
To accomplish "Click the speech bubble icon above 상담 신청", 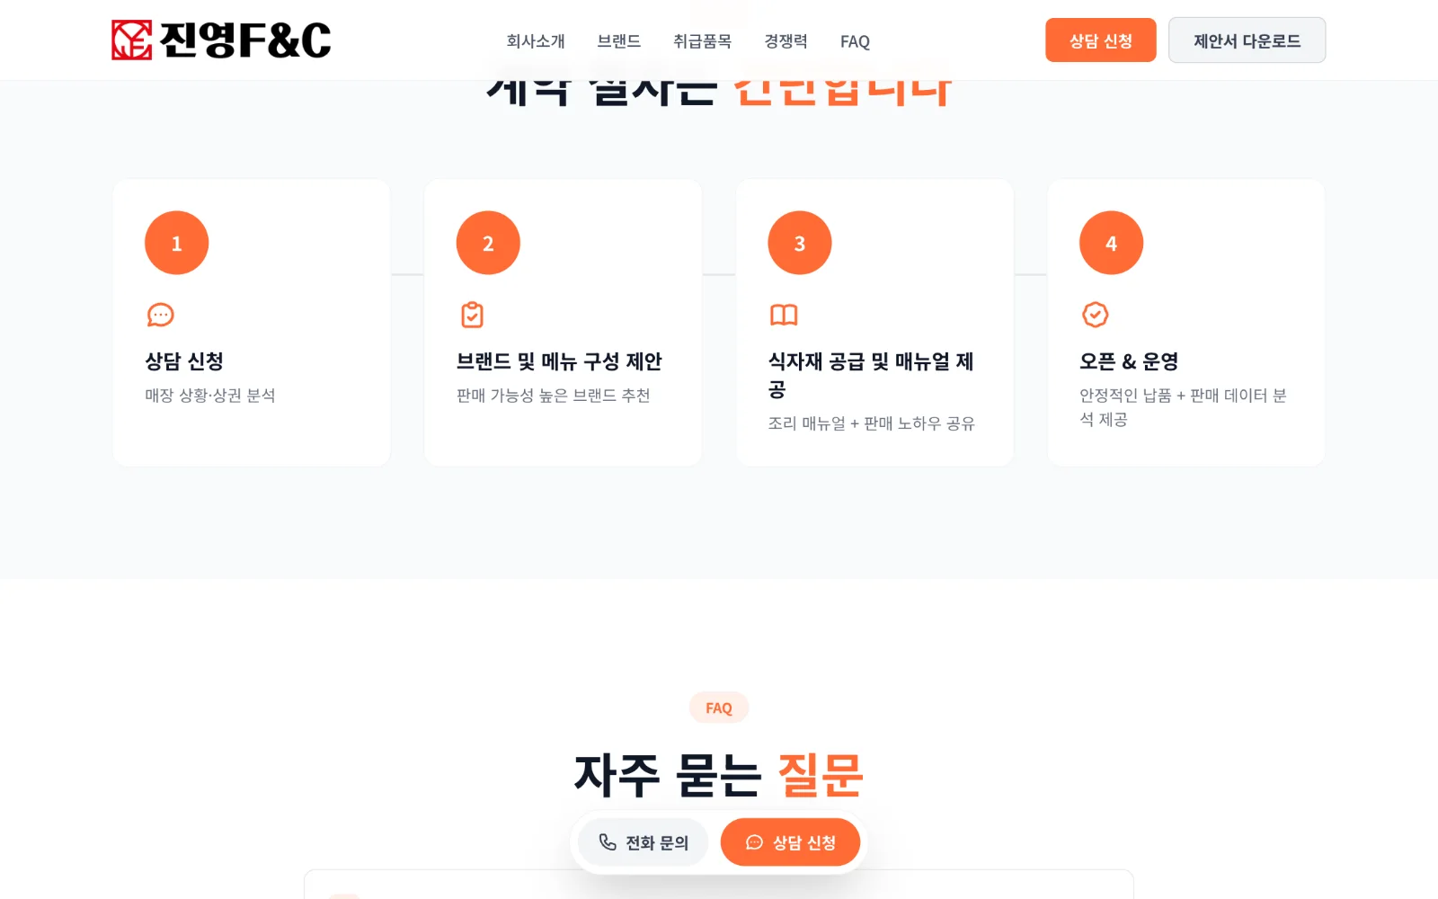I will pyautogui.click(x=160, y=315).
